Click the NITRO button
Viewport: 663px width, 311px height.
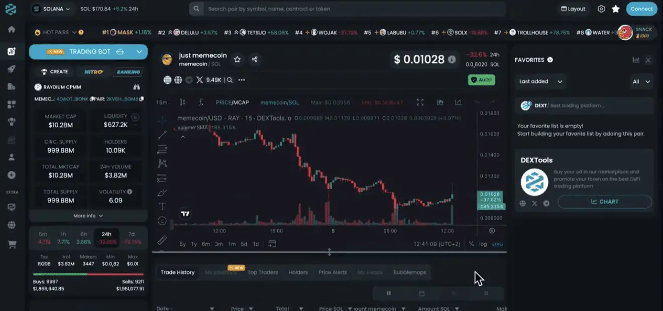(x=93, y=72)
